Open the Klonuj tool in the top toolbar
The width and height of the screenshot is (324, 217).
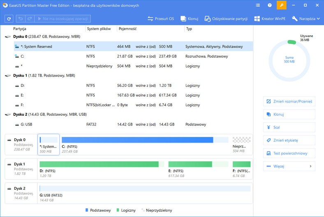tap(189, 19)
